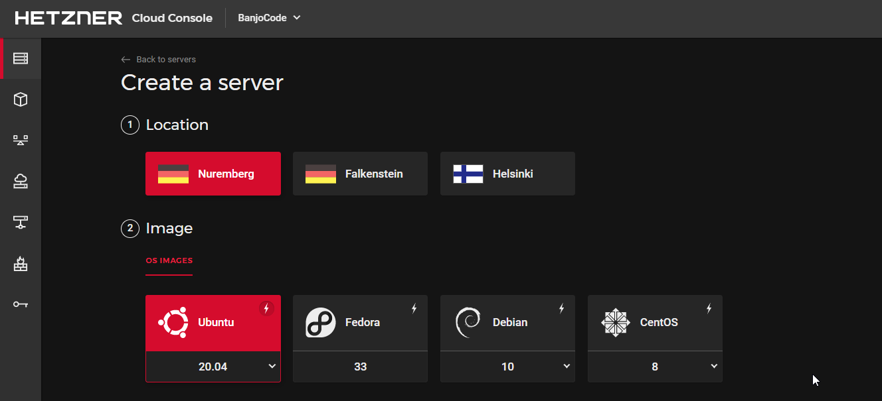
Task: Choose the Fedora image
Action: [361, 323]
